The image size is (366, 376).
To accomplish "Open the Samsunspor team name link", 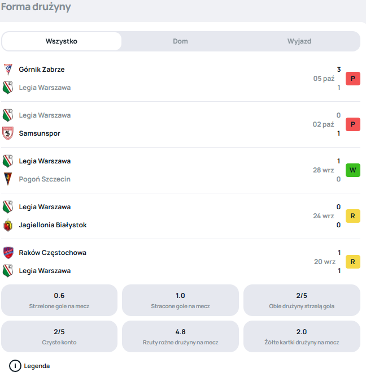I will pos(40,133).
